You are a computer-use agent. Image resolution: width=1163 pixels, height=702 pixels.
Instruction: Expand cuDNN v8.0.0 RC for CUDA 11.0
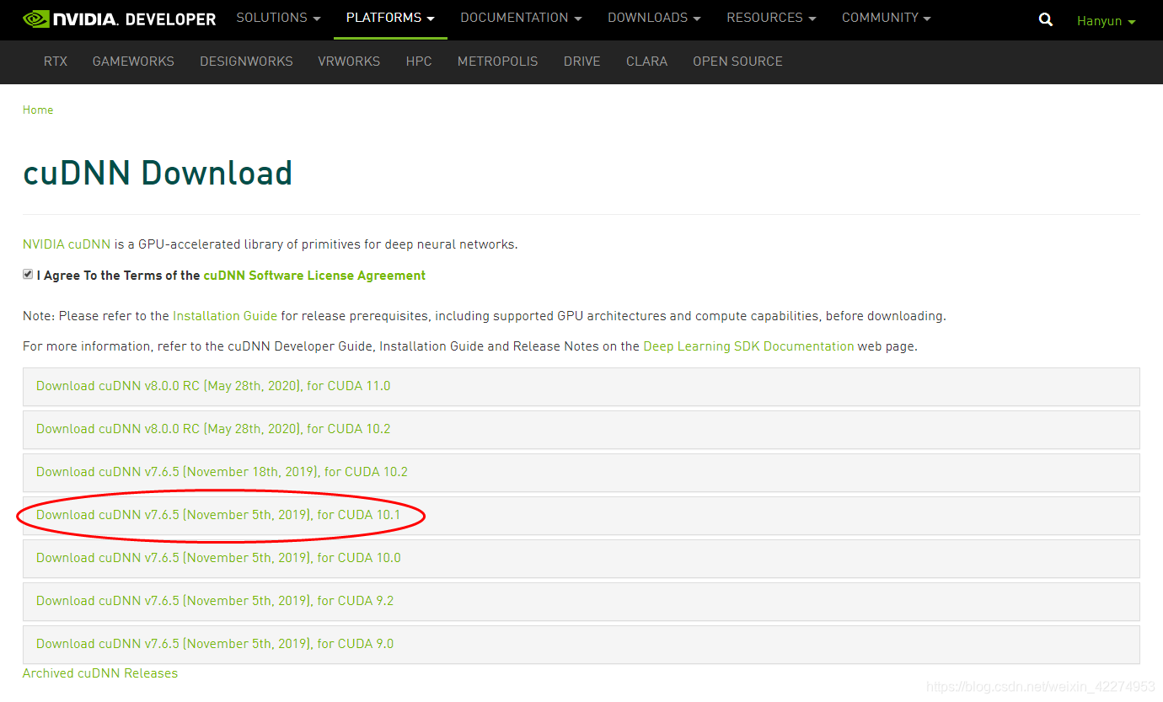tap(581, 387)
